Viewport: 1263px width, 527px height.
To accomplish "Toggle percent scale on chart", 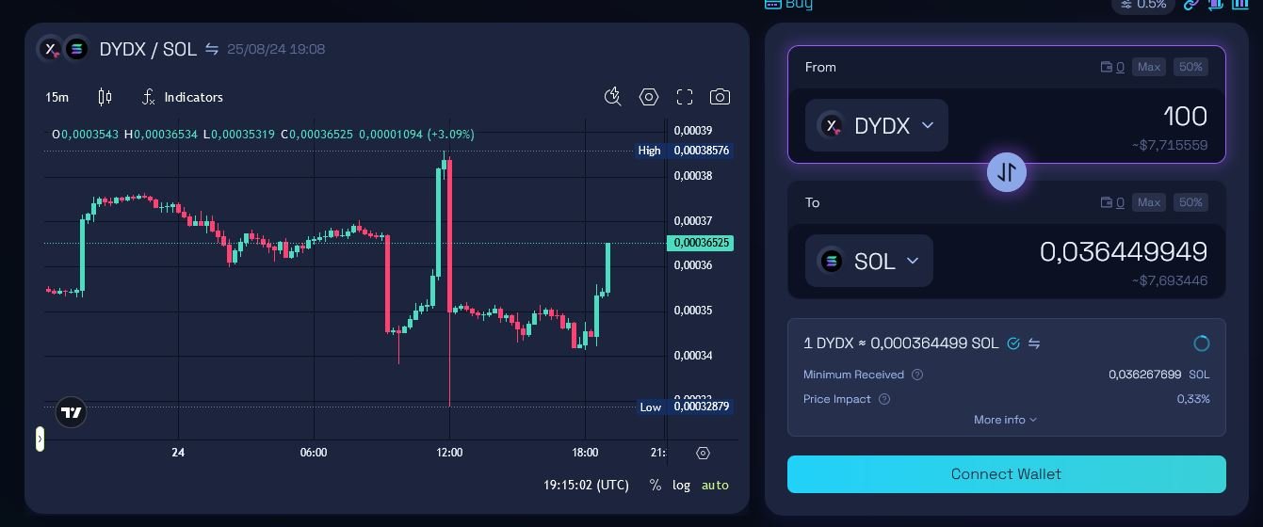I will tap(656, 485).
